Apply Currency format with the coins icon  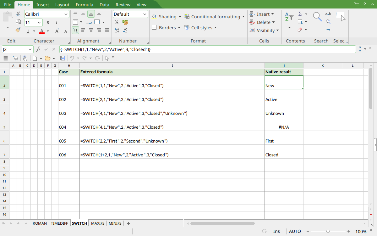tap(125, 22)
